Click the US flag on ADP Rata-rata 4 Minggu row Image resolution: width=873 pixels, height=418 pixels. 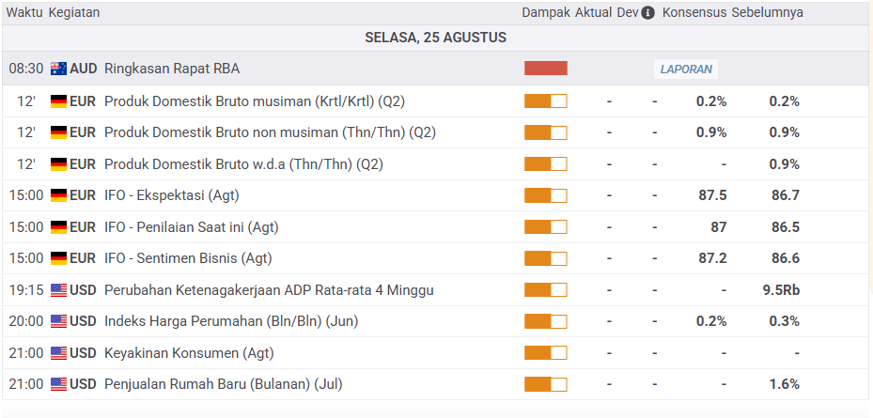(x=58, y=290)
